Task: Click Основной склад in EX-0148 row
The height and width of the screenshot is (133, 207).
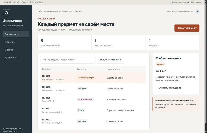Action: 115,89
